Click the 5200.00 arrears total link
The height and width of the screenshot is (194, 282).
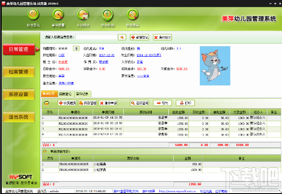[182, 69]
